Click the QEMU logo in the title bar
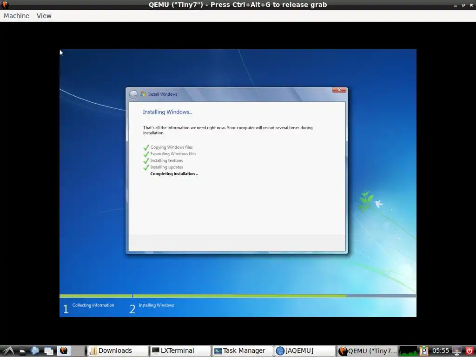This screenshot has height=357, width=476. pos(5,5)
